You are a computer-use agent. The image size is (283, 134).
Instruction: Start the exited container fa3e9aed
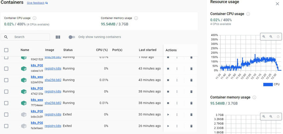[168, 126]
